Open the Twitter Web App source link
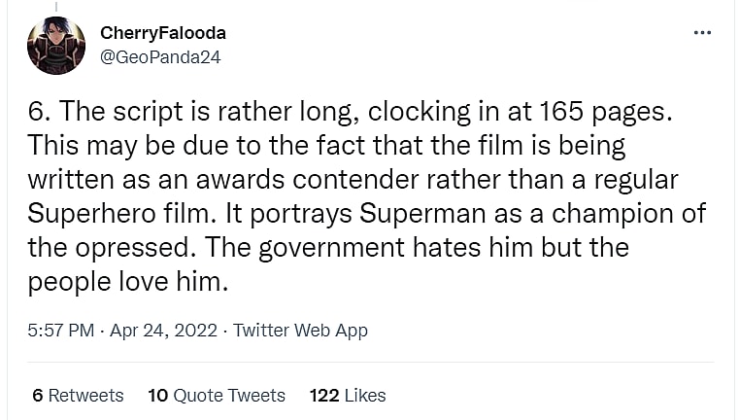Screen dimensions: 740x420 (300, 331)
